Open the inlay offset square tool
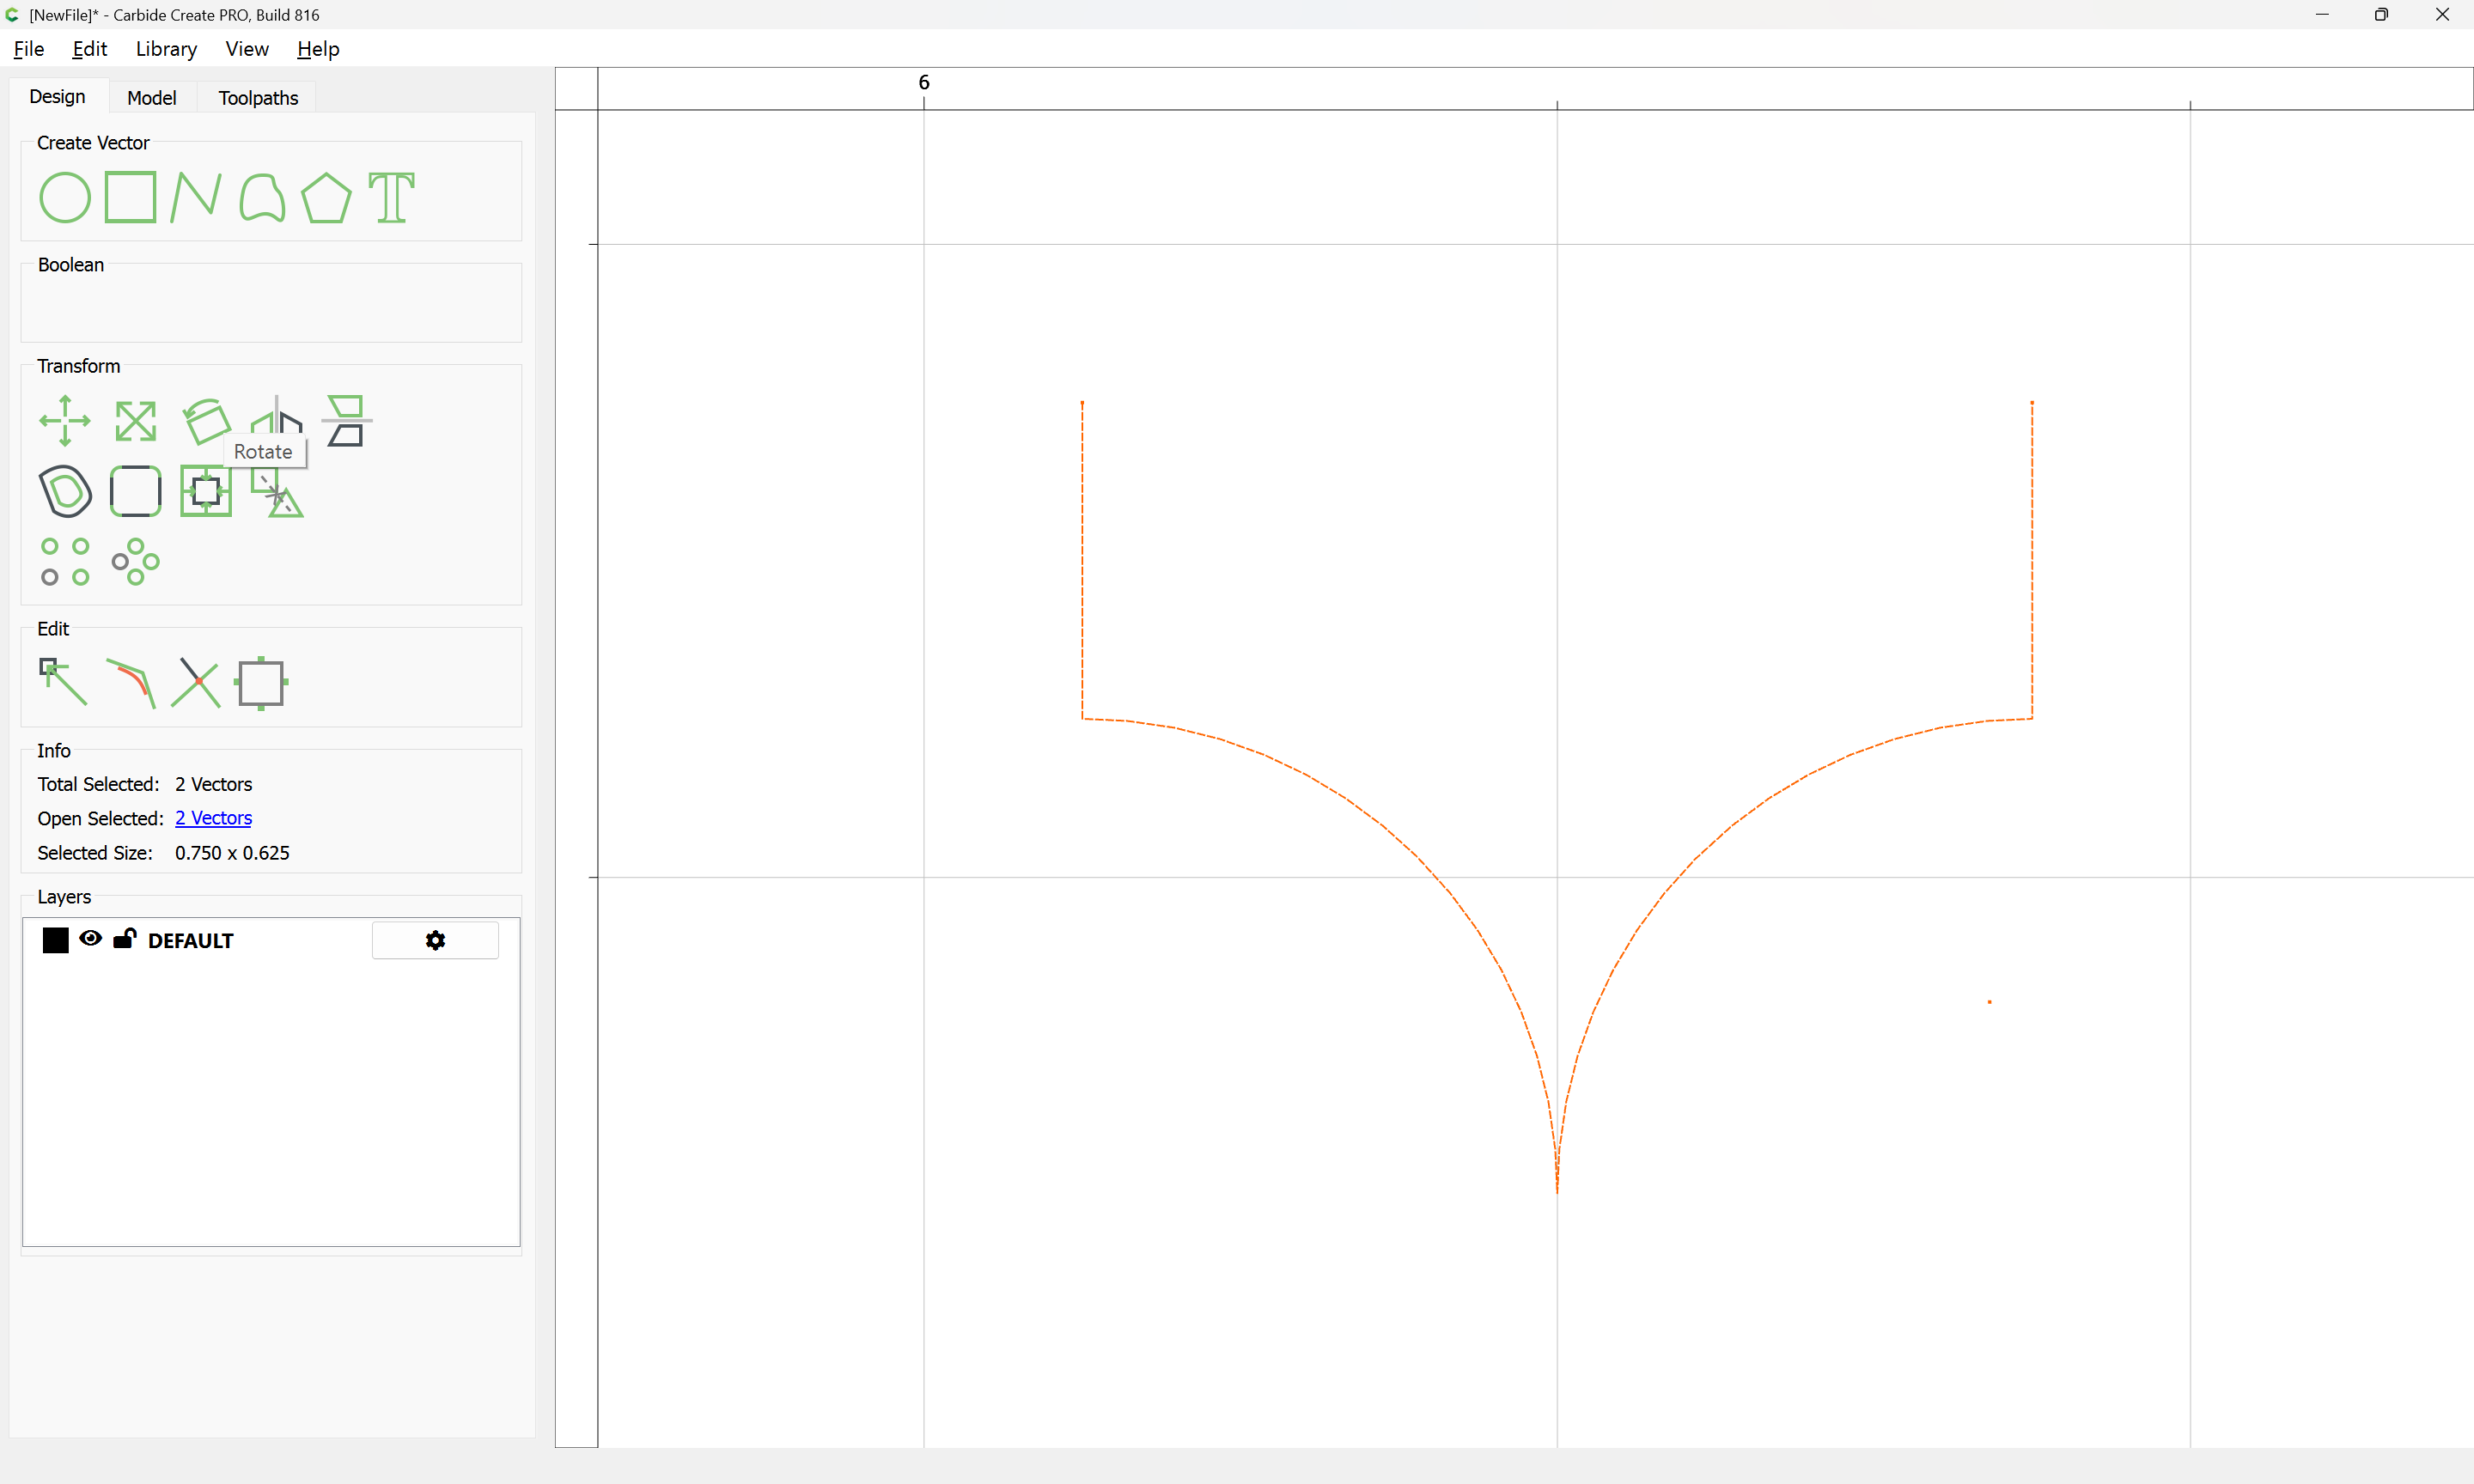This screenshot has height=1484, width=2474. (x=206, y=491)
